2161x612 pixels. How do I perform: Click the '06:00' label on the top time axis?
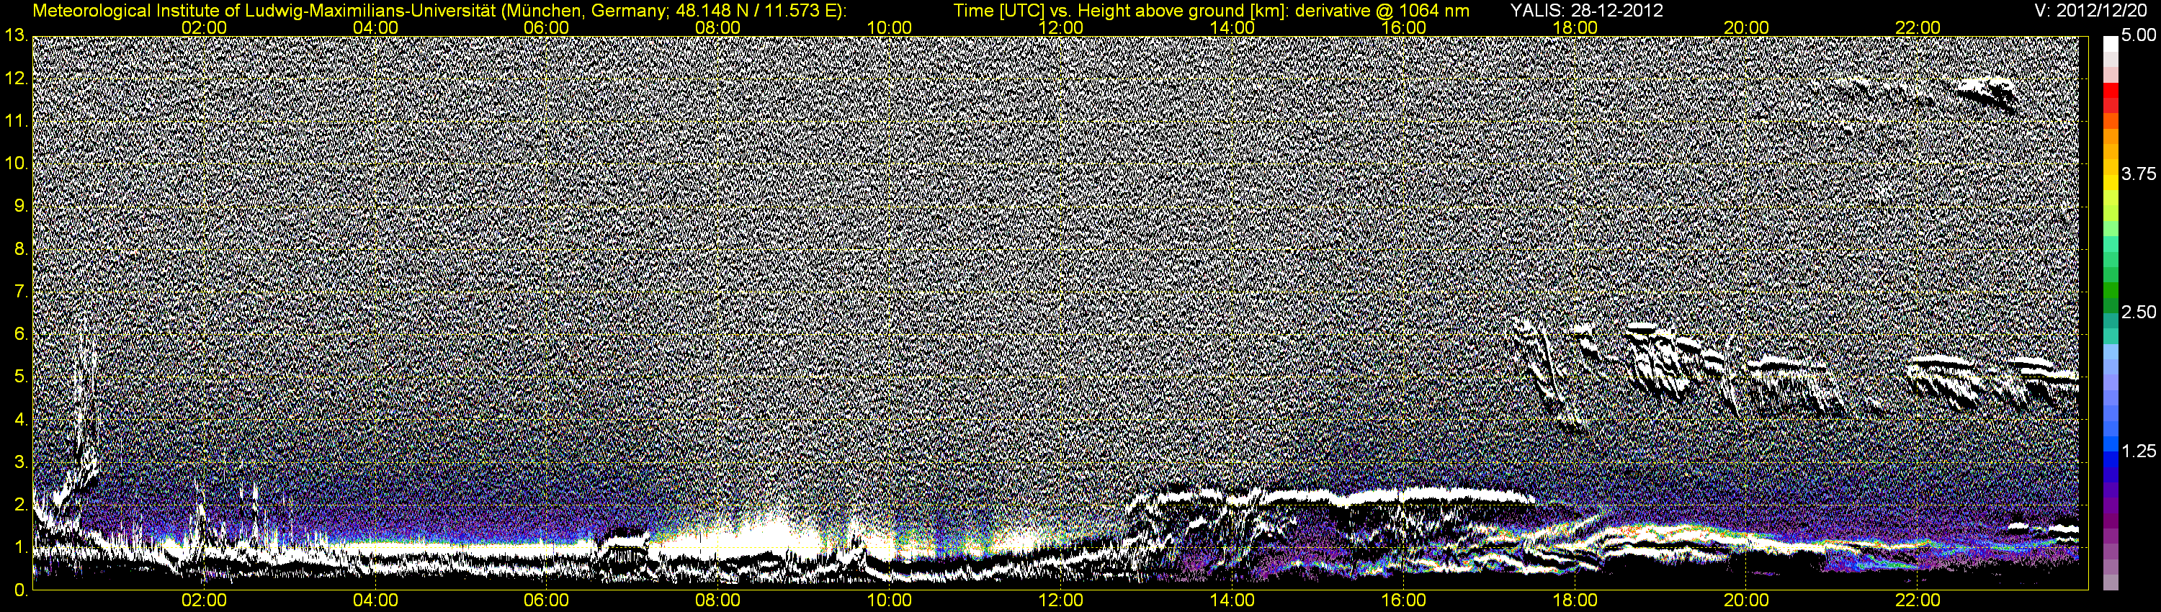pos(547,27)
